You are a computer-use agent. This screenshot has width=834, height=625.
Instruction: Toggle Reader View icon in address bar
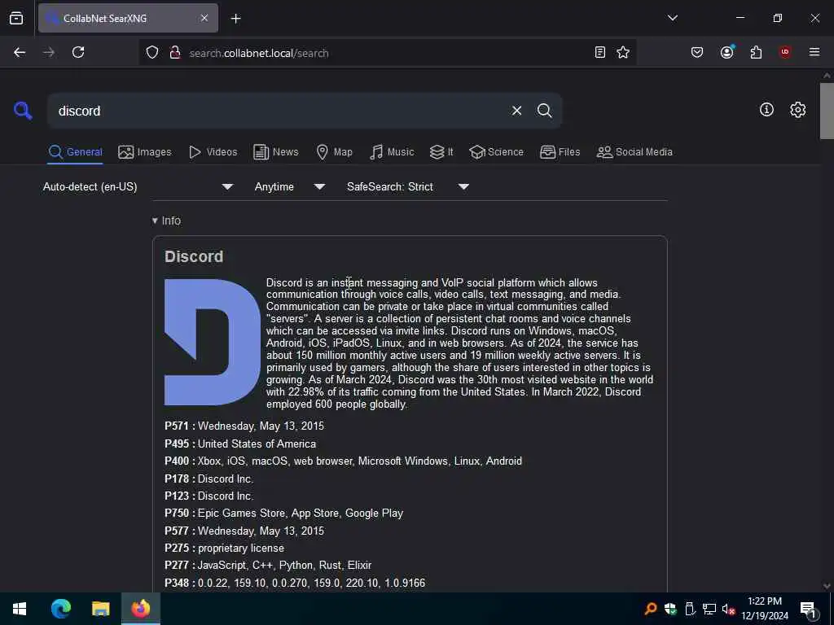tap(600, 52)
